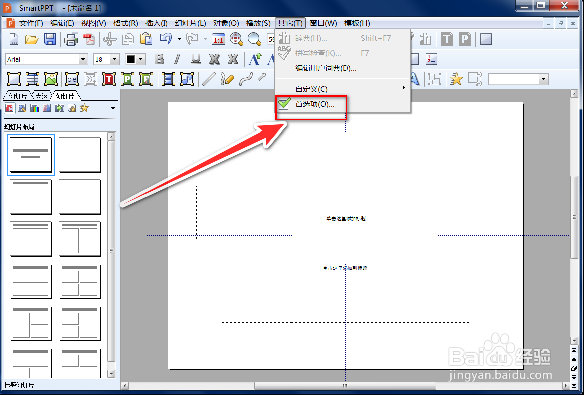Choose 编辑用户词典(D)... menu entry
This screenshot has height=395, width=584.
click(343, 68)
